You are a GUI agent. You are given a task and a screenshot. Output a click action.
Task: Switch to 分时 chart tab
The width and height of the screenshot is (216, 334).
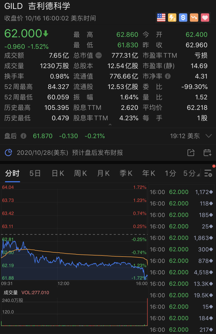pyautogui.click(x=12, y=173)
